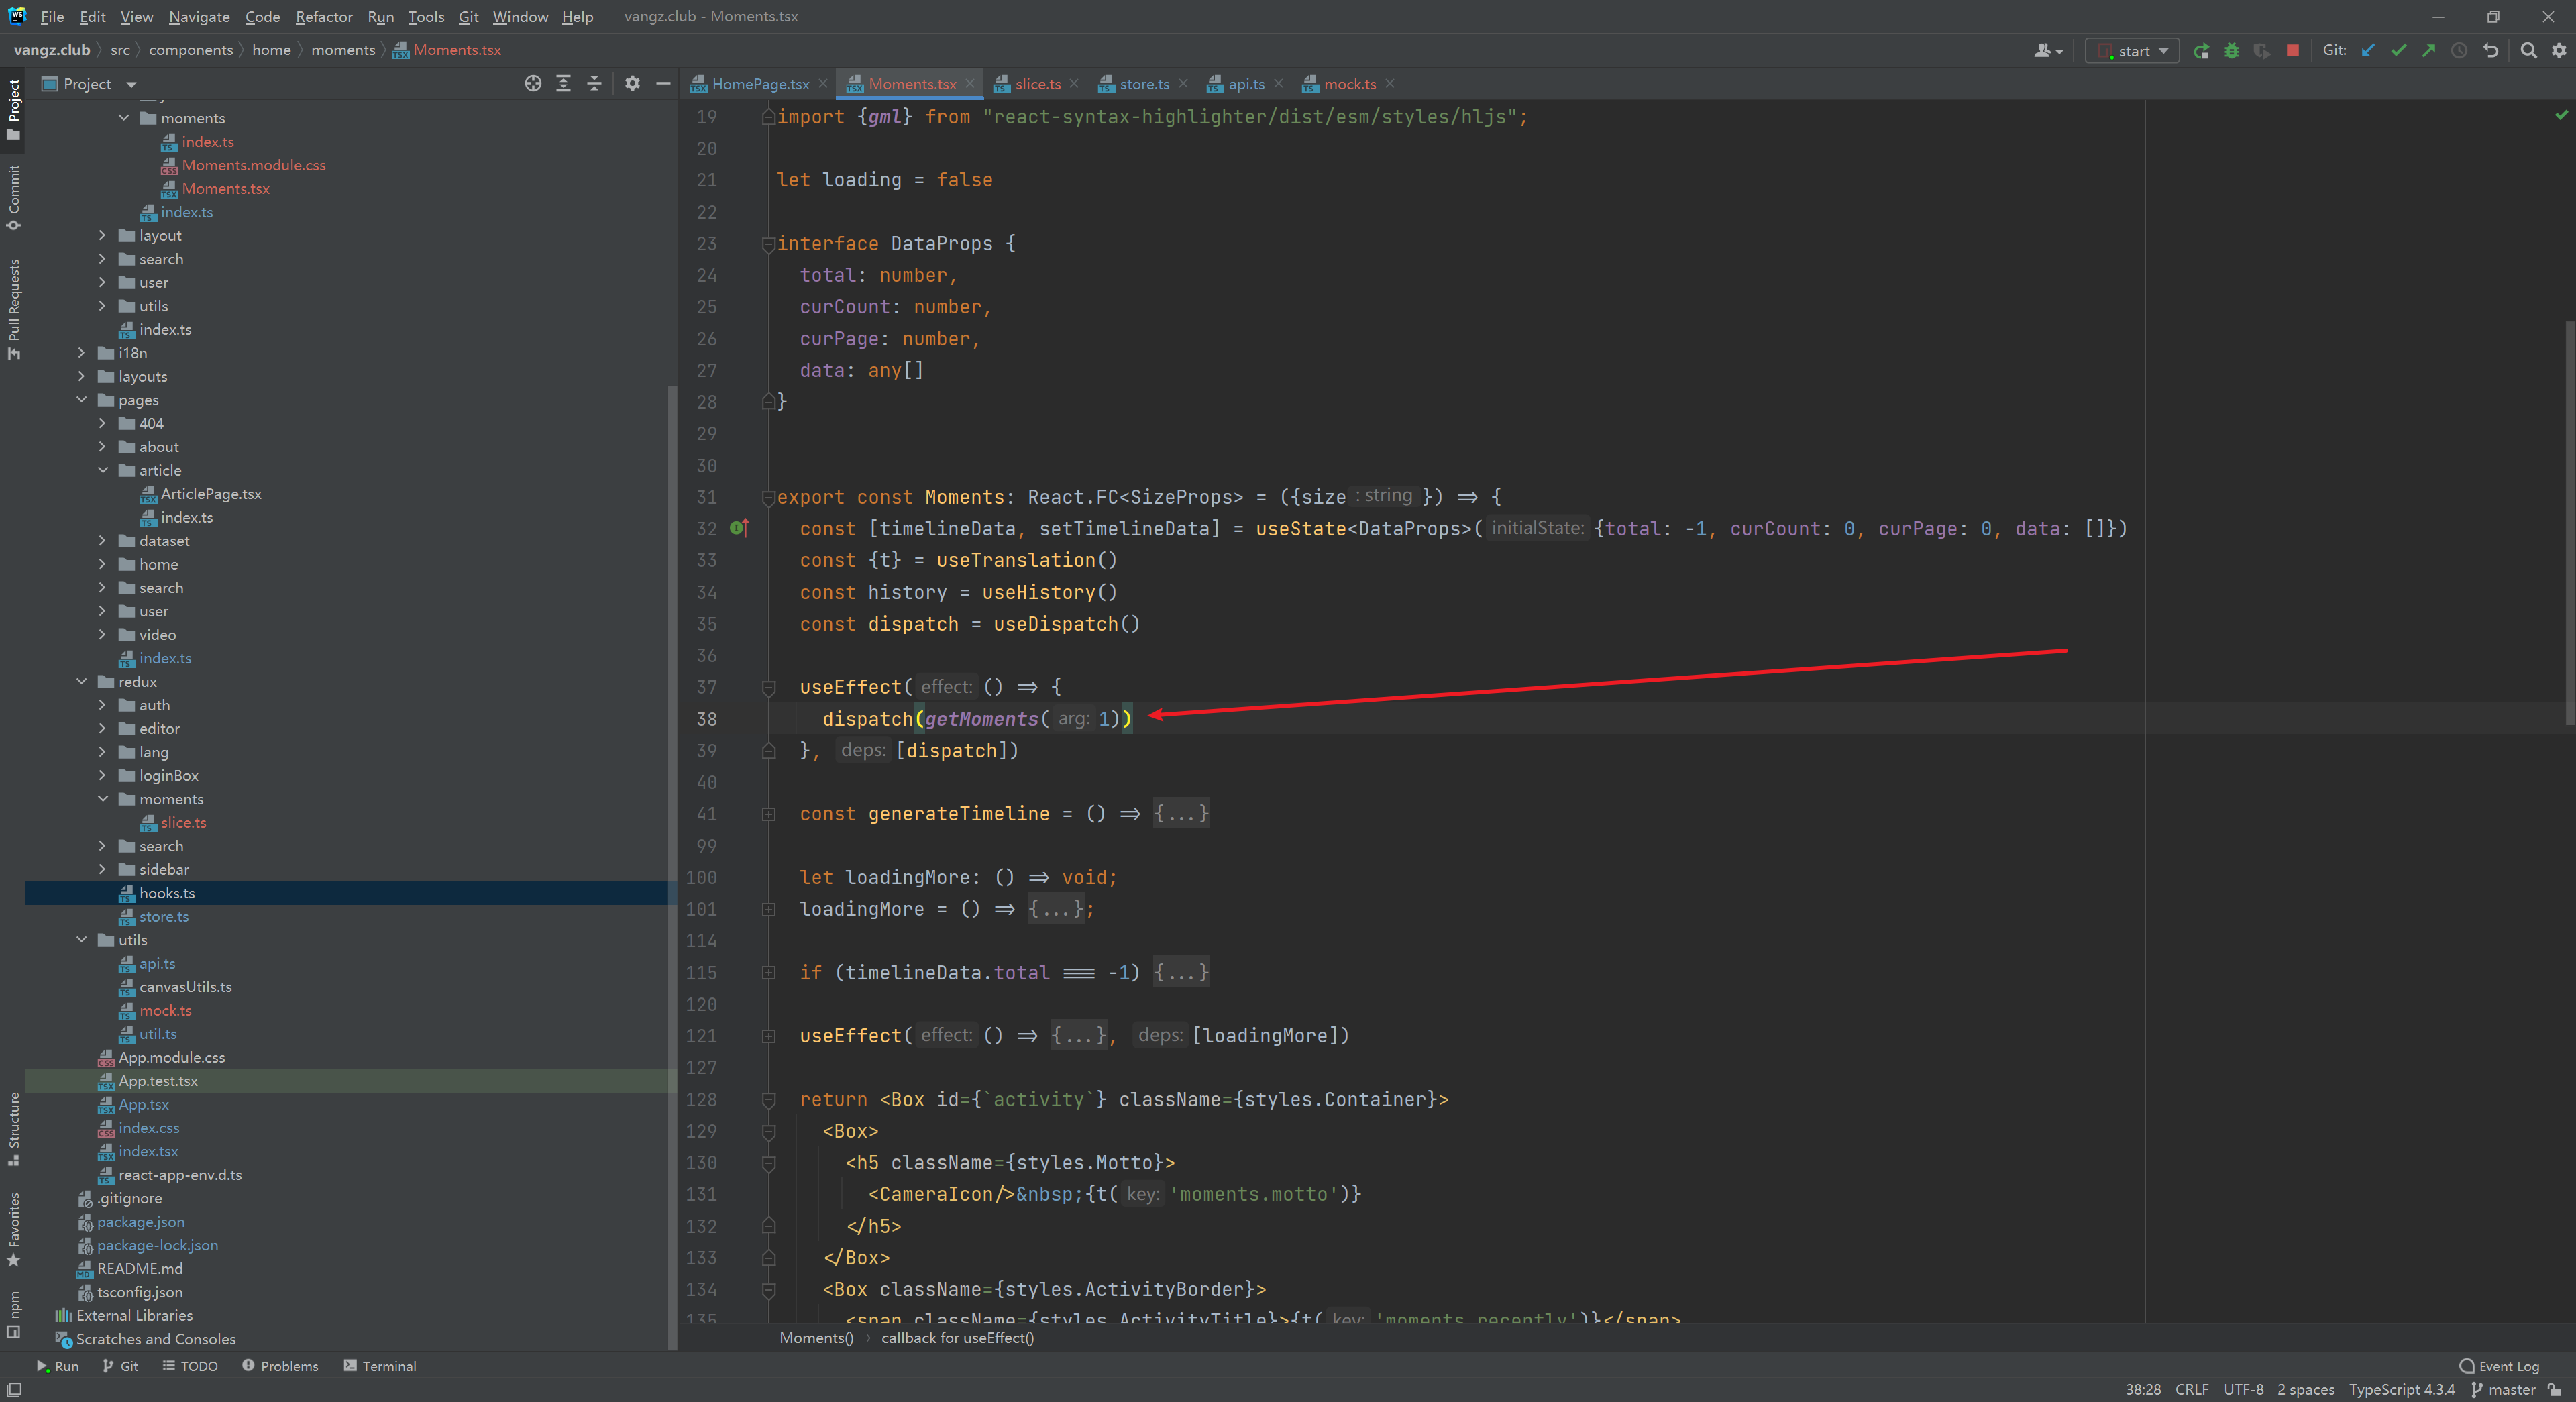The height and width of the screenshot is (1402, 2576).
Task: Update project with the blue Git arrow
Action: coord(2367,50)
